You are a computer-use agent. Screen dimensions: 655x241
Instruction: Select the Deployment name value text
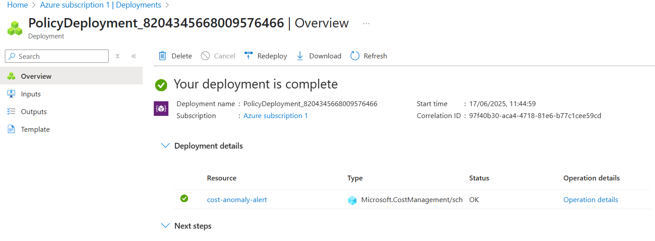[310, 104]
